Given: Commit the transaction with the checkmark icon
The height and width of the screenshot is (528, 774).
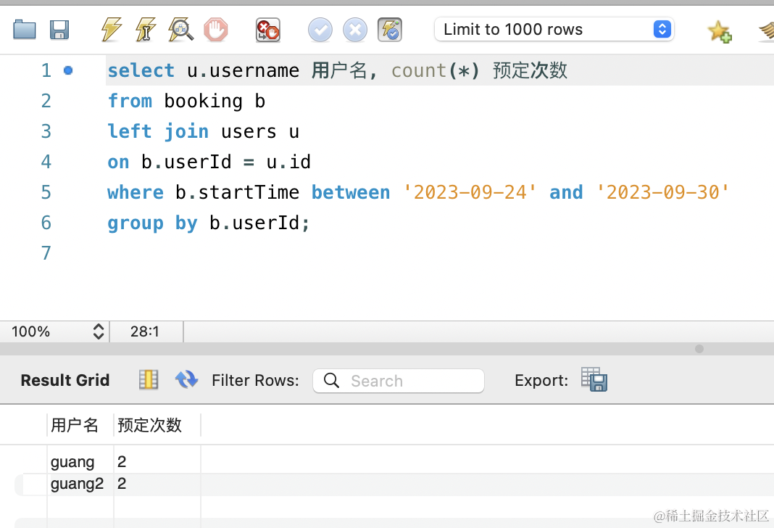Looking at the screenshot, I should coord(320,30).
